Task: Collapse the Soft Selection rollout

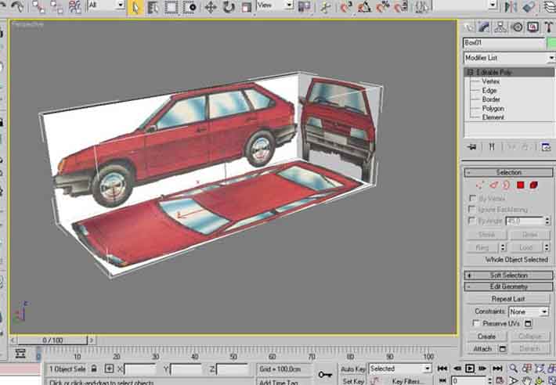Action: (x=507, y=275)
